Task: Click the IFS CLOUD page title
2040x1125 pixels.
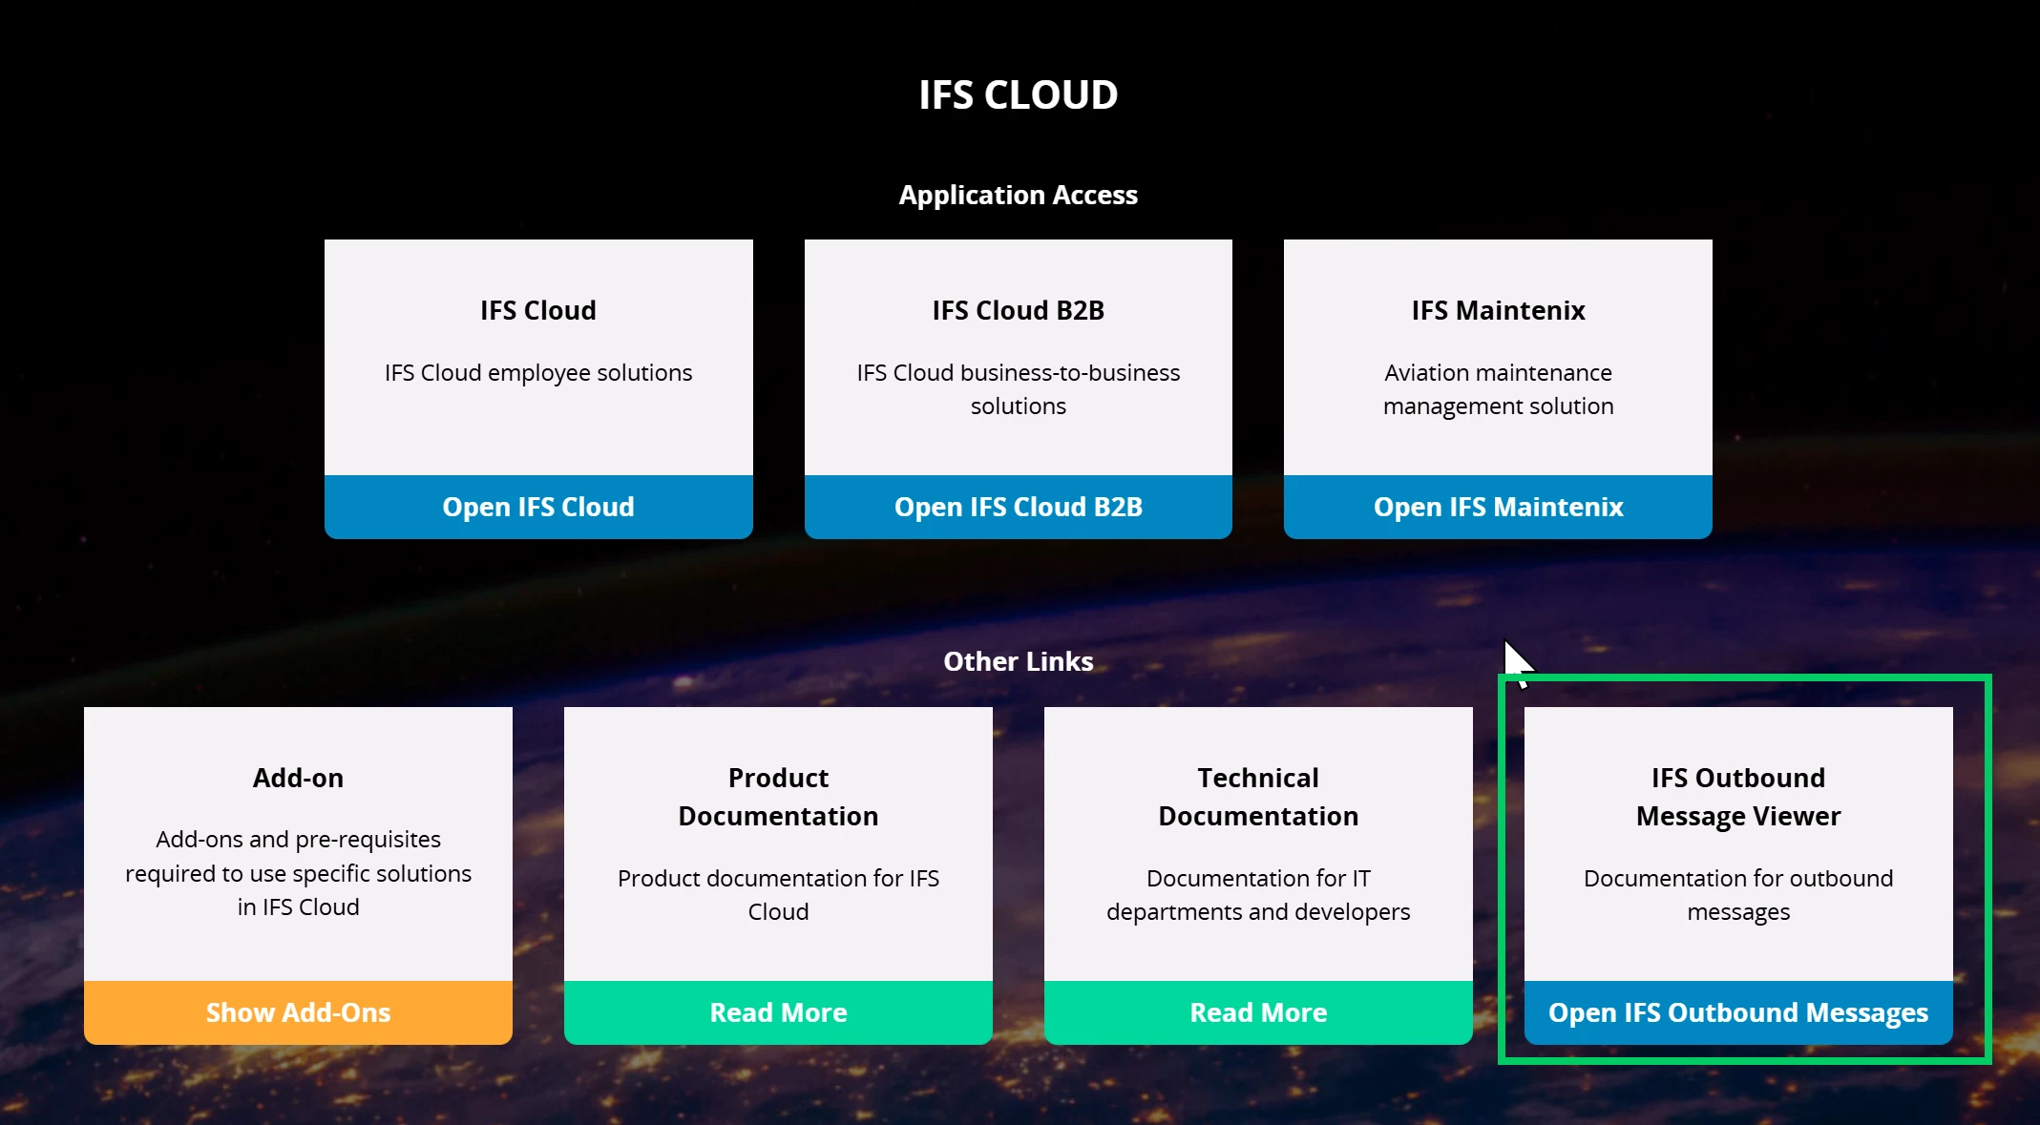Action: (1019, 94)
